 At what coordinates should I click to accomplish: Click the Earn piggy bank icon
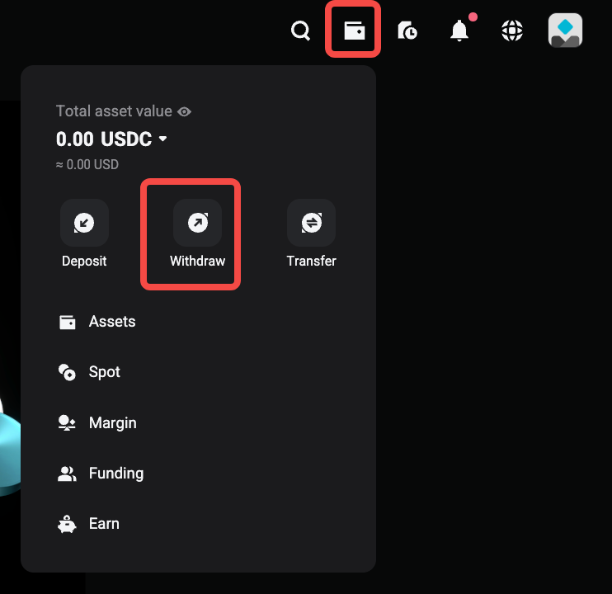pos(67,524)
